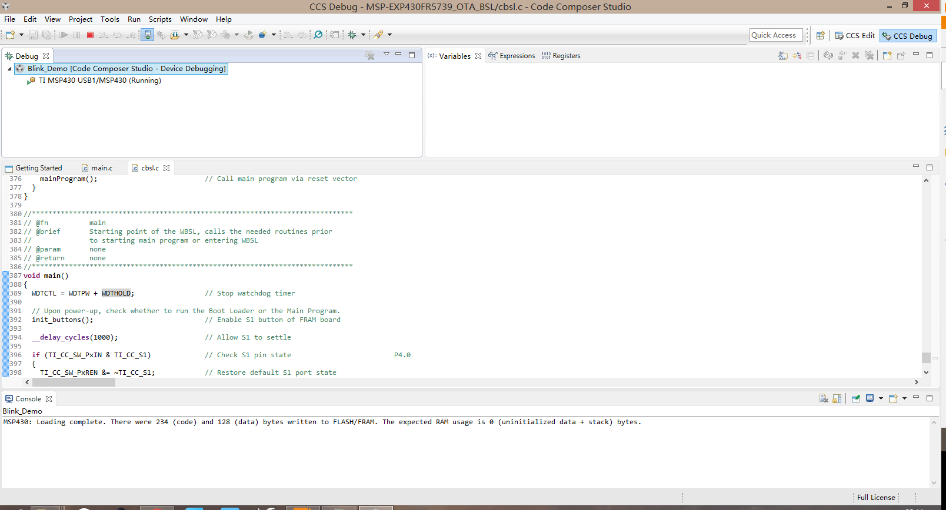Launch Debug with the bug icon
Screen dimensions: 946x510
point(352,35)
